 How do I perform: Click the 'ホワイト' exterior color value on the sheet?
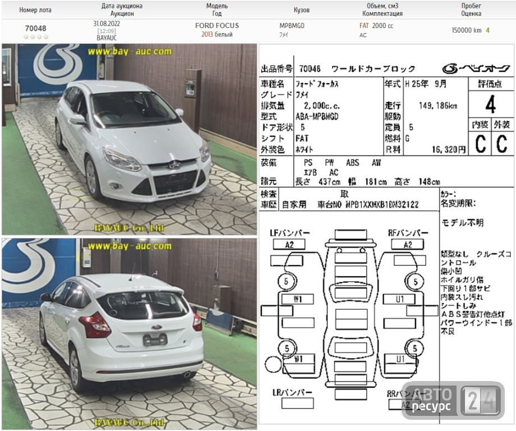pos(305,150)
